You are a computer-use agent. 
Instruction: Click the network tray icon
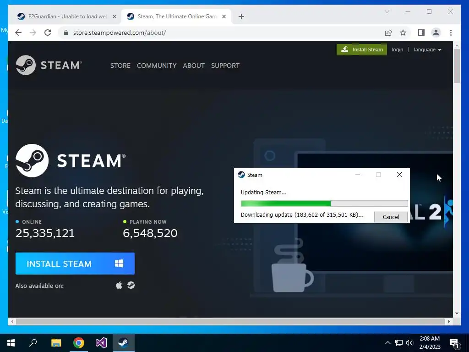tap(399, 343)
